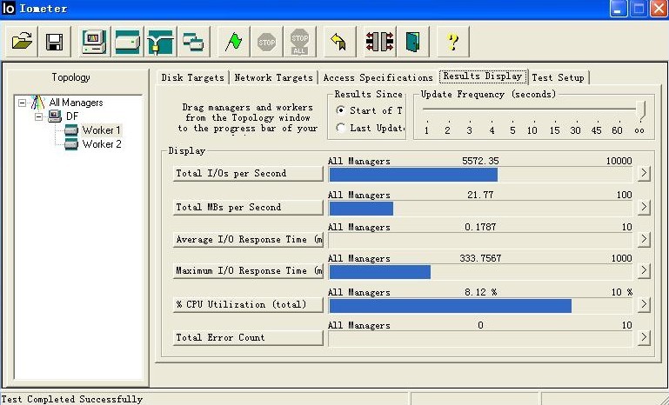Switch to the Test Setup tab
The image size is (669, 405).
tap(558, 77)
